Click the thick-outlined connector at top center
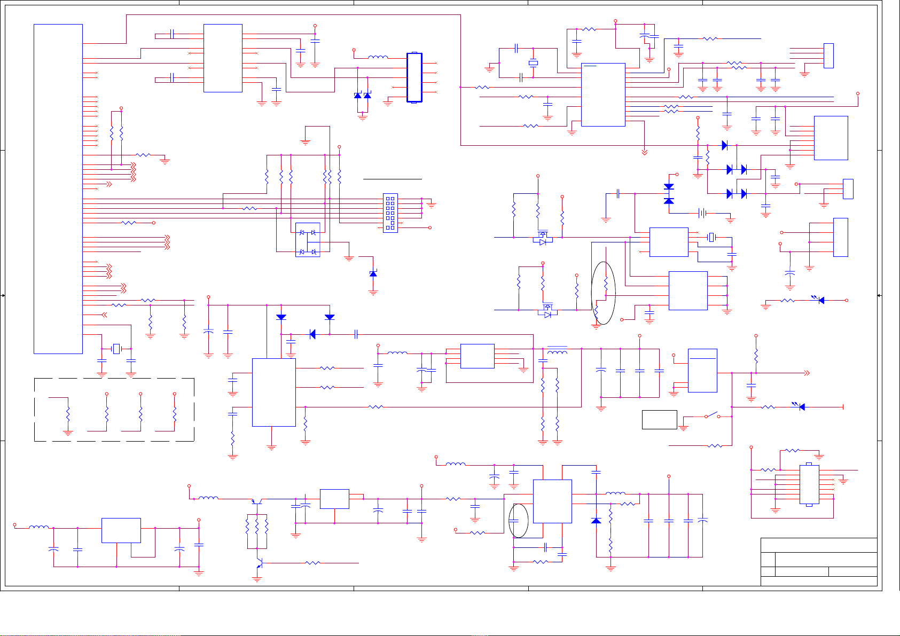Image resolution: width=900 pixels, height=636 pixels. point(414,77)
